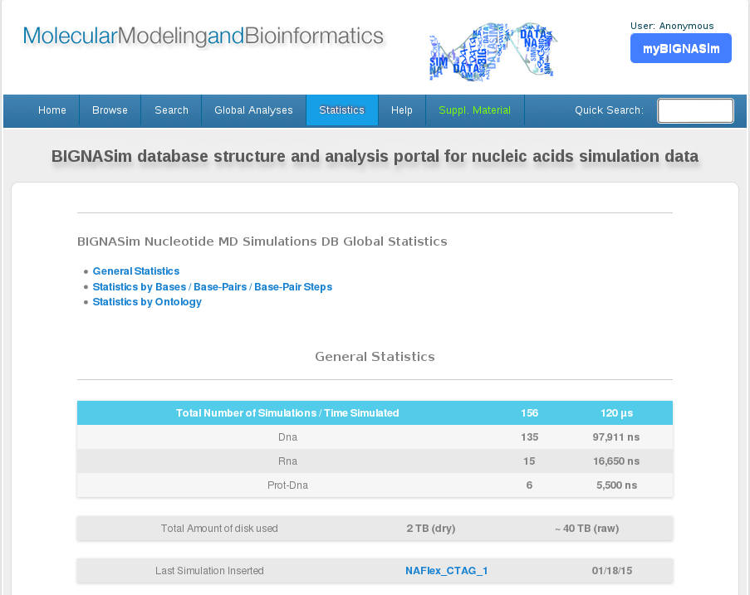Open Global Analyses from the navbar
Viewport: 750px width, 595px height.
click(x=253, y=110)
